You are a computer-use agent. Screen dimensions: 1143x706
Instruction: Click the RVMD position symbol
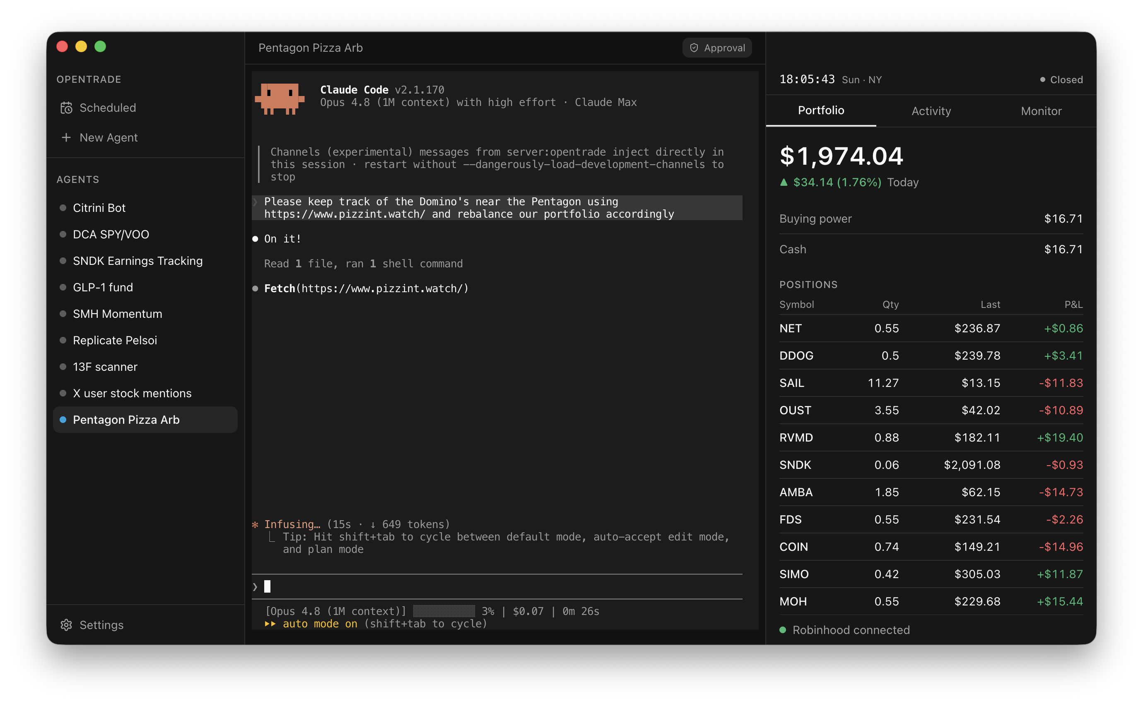(796, 437)
